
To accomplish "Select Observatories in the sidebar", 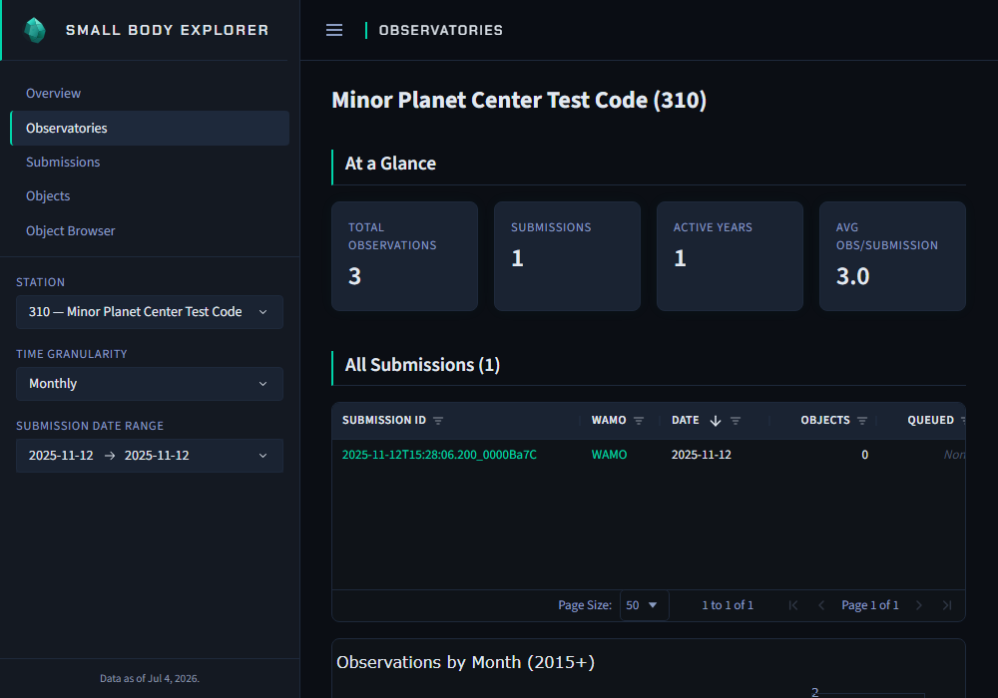I will pyautogui.click(x=150, y=128).
